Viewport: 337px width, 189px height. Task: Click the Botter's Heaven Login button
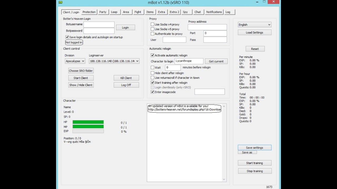125,28
